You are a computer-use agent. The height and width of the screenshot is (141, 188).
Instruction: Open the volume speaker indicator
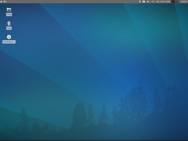click(x=148, y=1)
